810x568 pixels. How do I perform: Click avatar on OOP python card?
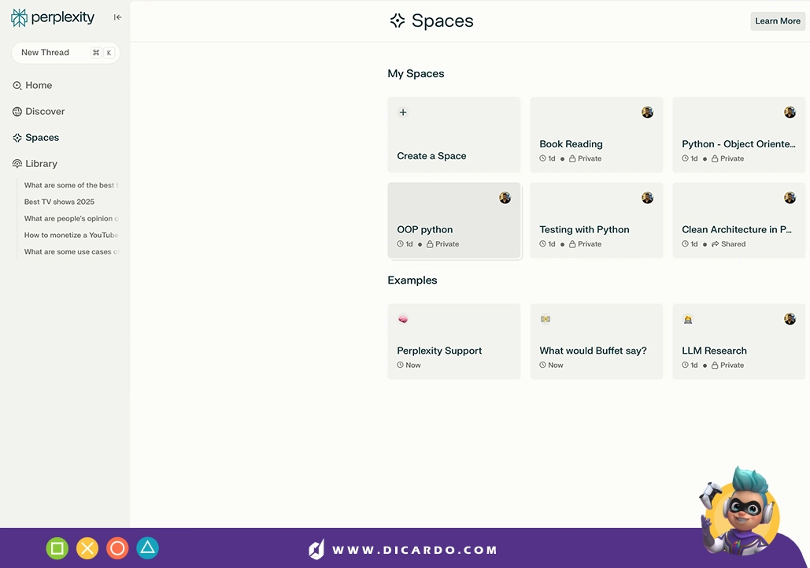(x=505, y=198)
